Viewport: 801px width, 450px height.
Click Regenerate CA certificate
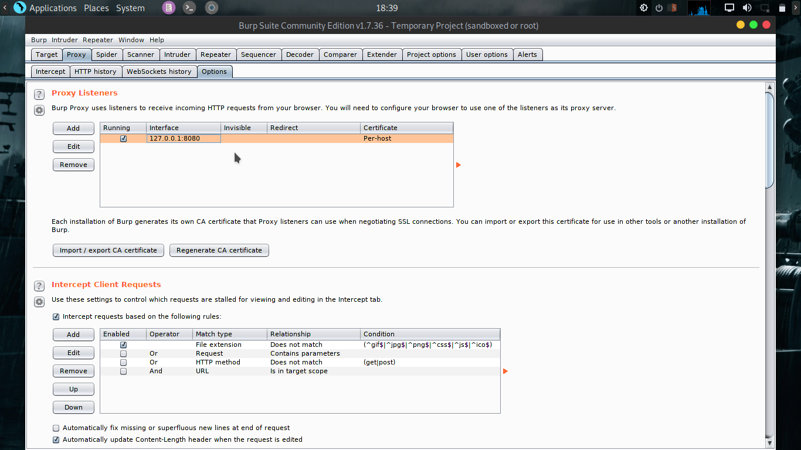point(219,250)
